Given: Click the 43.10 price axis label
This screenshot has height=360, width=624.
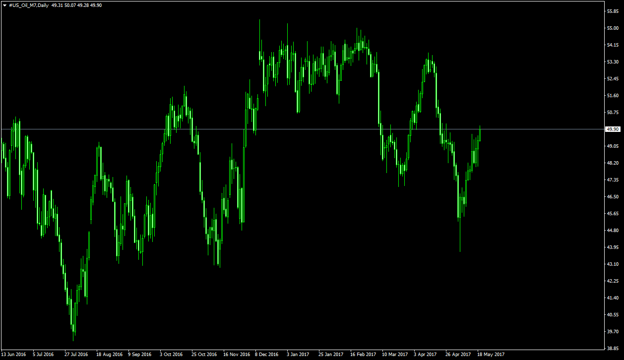Looking at the screenshot, I should tap(613, 264).
